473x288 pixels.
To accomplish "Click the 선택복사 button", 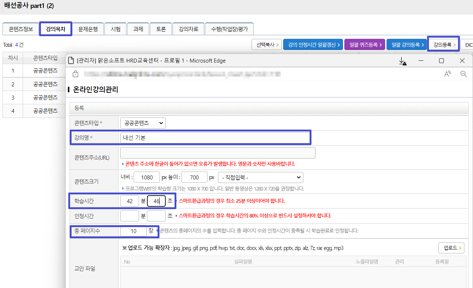I will click(x=266, y=45).
